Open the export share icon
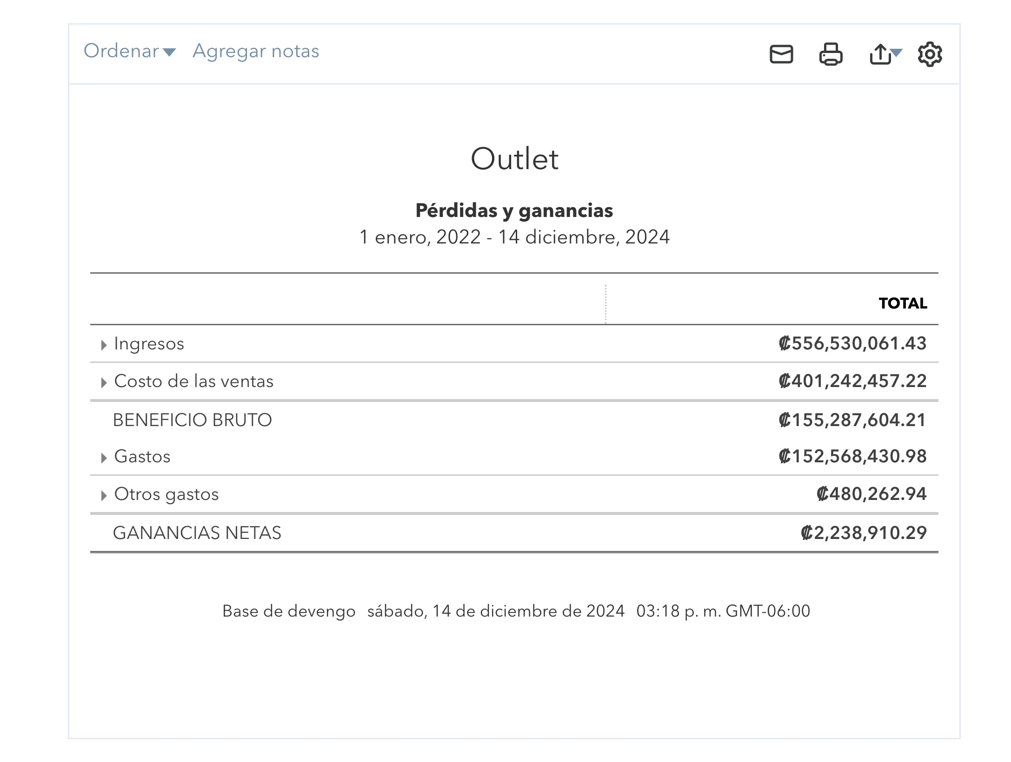Viewport: 1011px width, 762px height. [881, 54]
